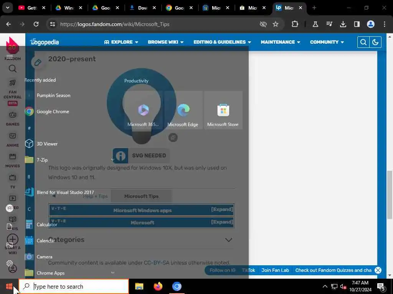Click the Microsoft 365 tile
Screen dimensions: 393x294
point(144,110)
